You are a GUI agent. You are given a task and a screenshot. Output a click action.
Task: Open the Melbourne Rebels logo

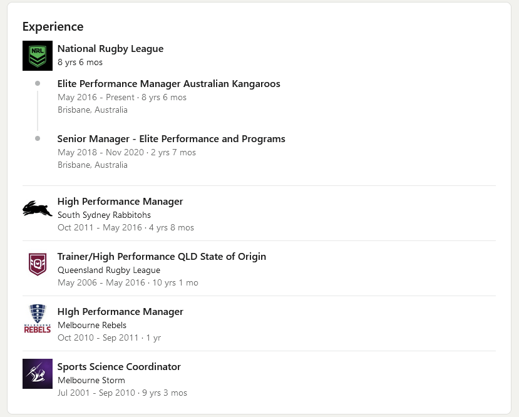(x=38, y=319)
